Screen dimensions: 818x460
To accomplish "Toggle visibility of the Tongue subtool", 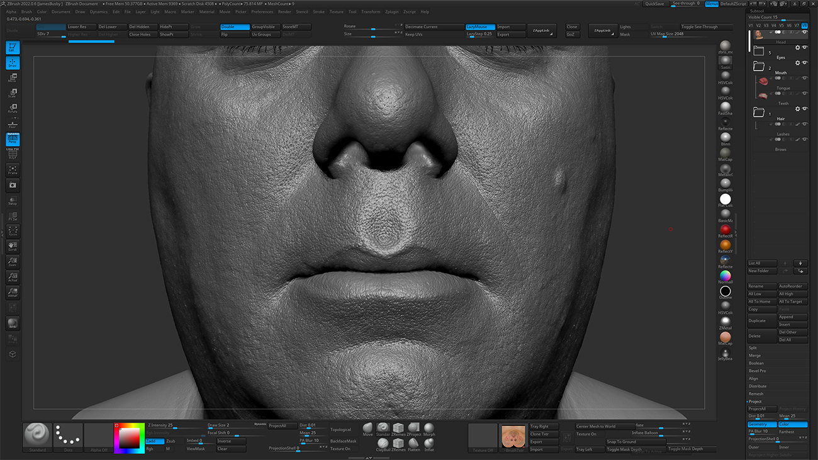I will click(x=805, y=77).
